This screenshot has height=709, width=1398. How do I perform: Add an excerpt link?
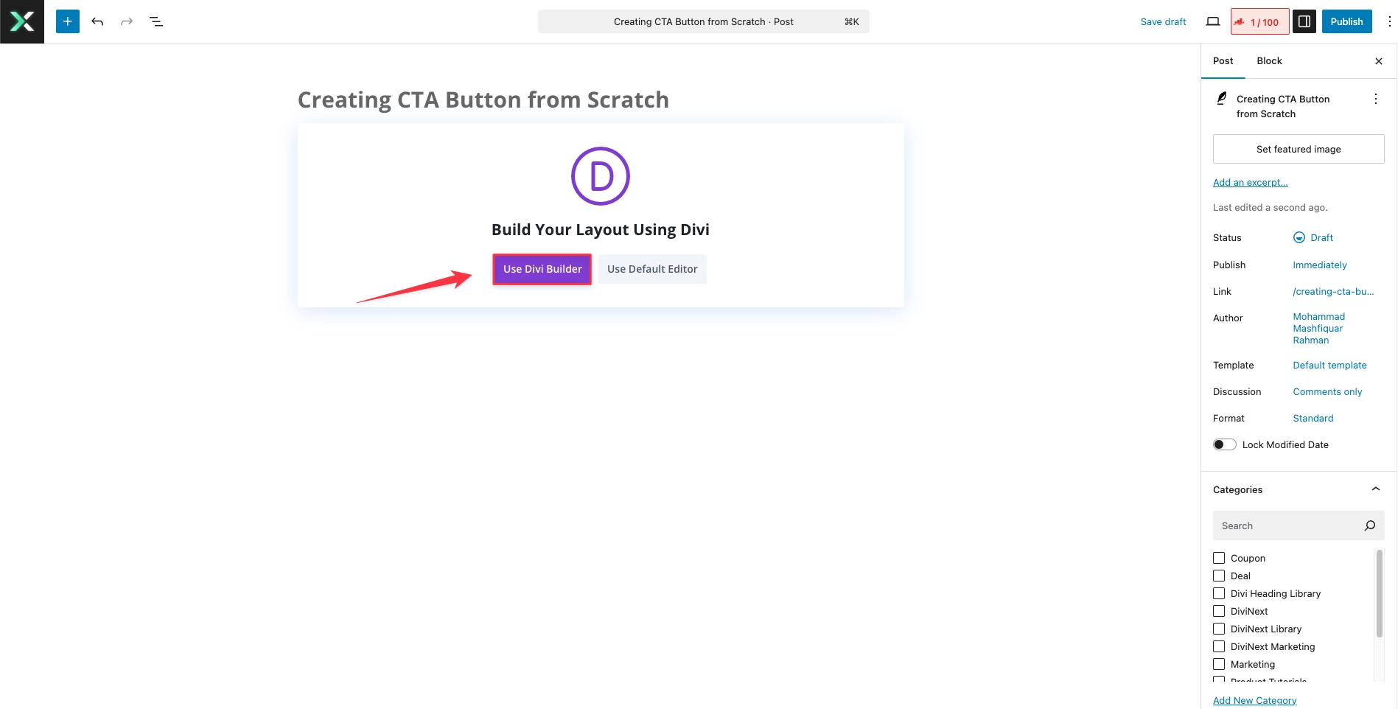[1250, 182]
